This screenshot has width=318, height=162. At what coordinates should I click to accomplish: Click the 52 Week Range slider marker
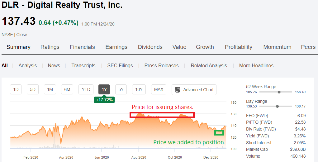coord(279,92)
